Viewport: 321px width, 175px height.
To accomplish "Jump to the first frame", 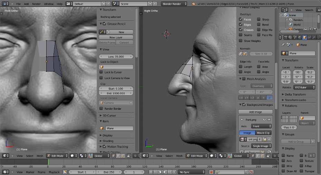I will pyautogui.click(x=151, y=172).
